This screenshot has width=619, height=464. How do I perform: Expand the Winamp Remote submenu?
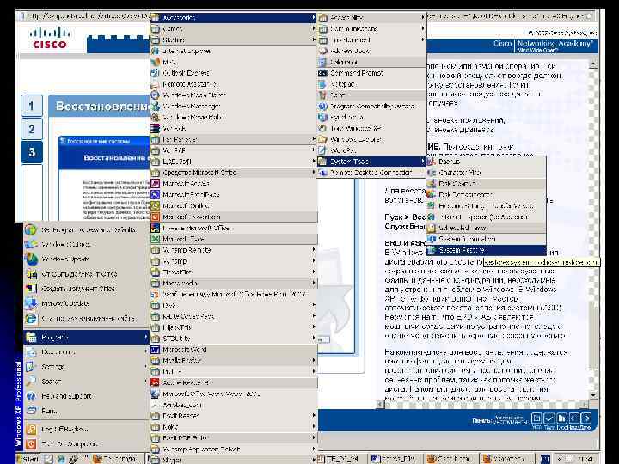[234, 250]
